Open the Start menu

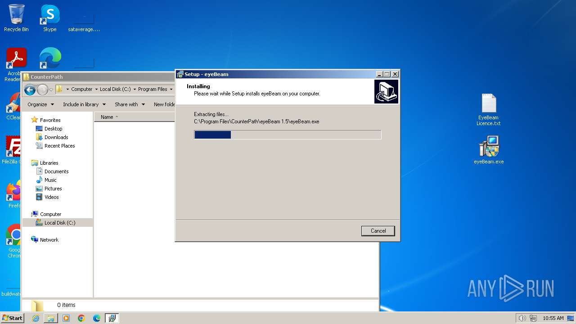(x=12, y=318)
